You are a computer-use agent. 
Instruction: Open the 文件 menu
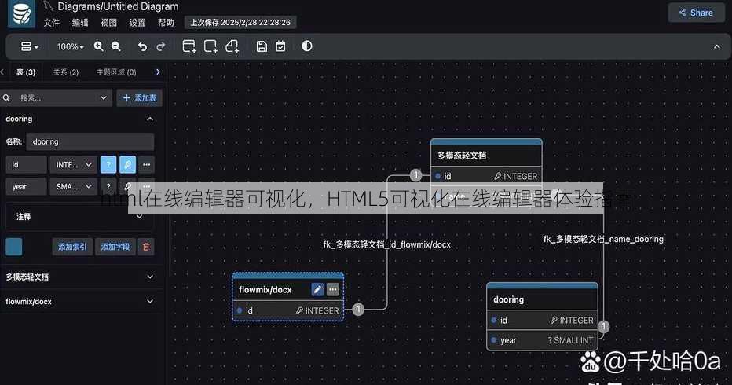(51, 23)
